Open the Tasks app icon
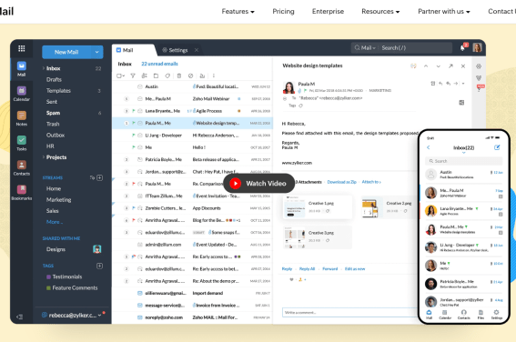Image resolution: width=516 pixels, height=342 pixels. 22,143
